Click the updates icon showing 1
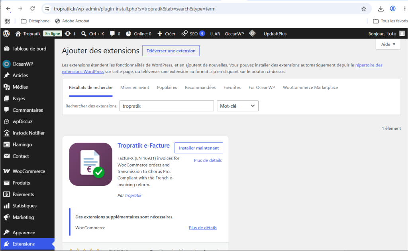408x251 pixels. click(x=70, y=34)
